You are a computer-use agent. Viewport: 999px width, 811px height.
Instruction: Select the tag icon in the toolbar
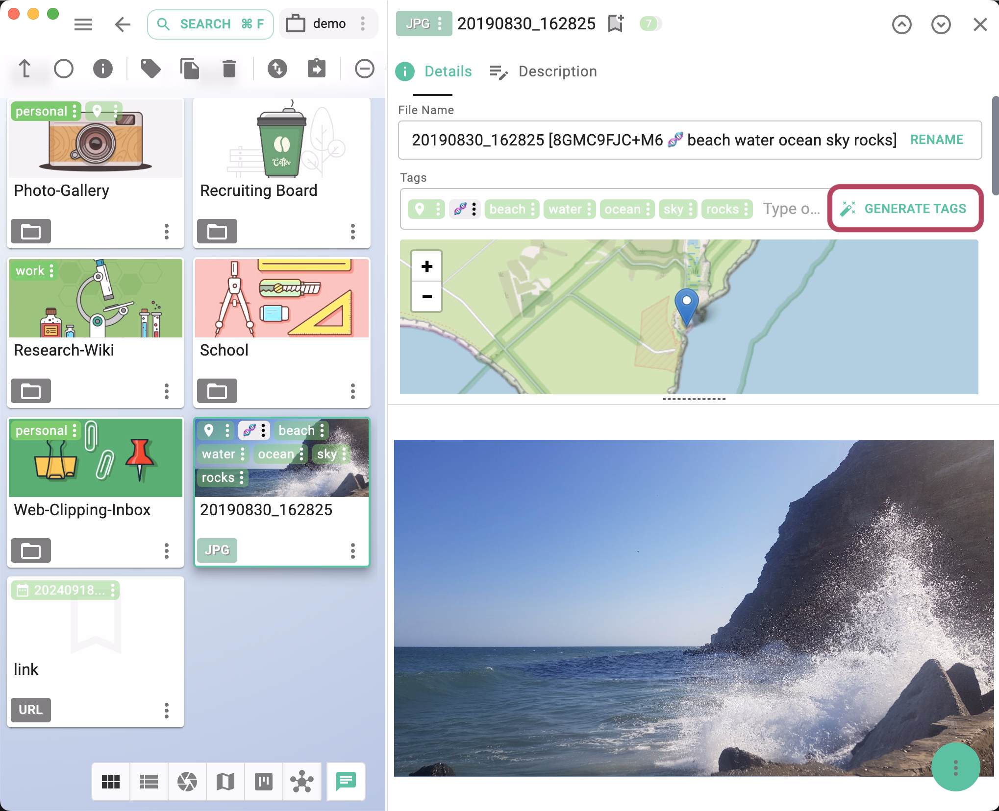(151, 69)
